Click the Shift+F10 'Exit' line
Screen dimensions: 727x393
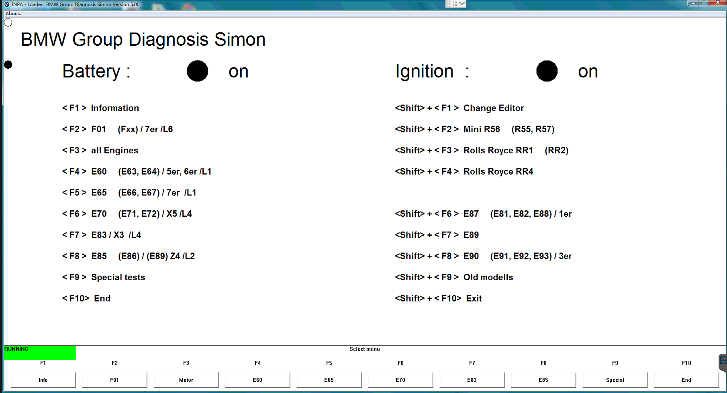pyautogui.click(x=439, y=298)
